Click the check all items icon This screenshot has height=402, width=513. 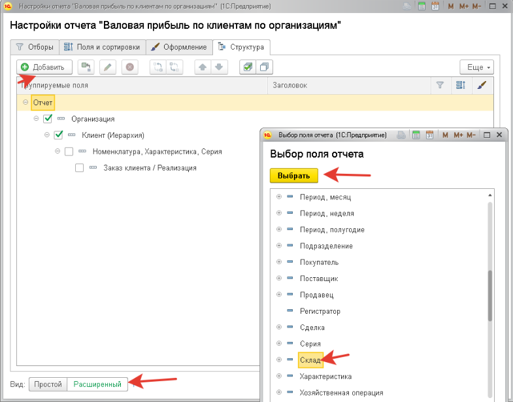pos(247,67)
